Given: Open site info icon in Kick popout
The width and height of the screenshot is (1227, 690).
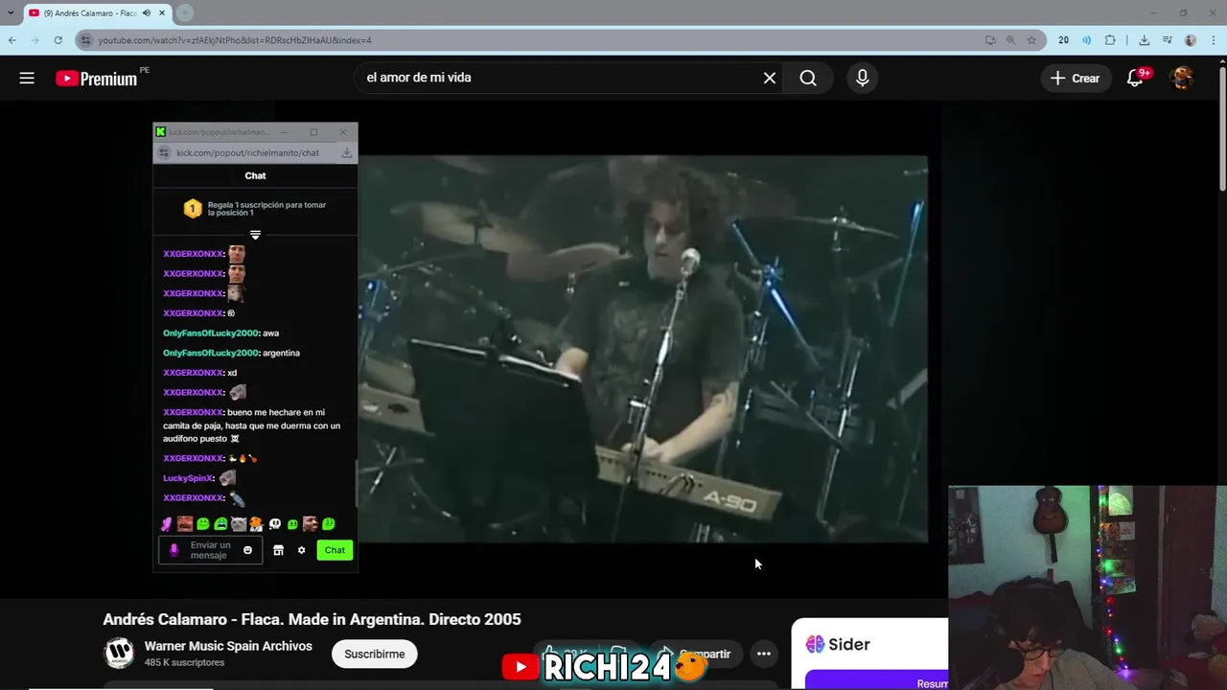Looking at the screenshot, I should (164, 152).
